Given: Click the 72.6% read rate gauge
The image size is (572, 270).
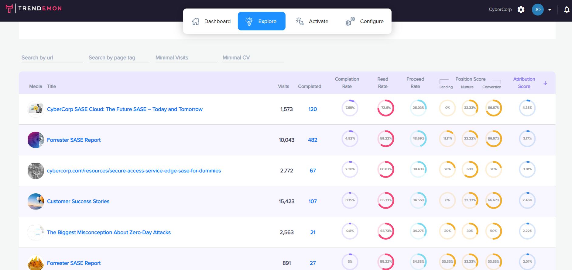Looking at the screenshot, I should 386,108.
